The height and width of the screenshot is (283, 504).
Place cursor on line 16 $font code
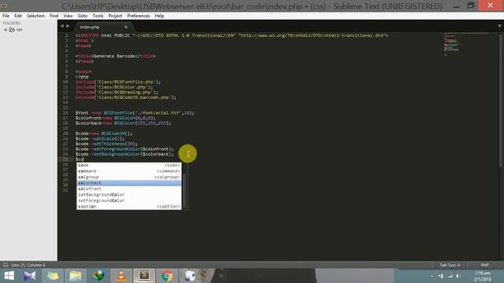tap(135, 113)
